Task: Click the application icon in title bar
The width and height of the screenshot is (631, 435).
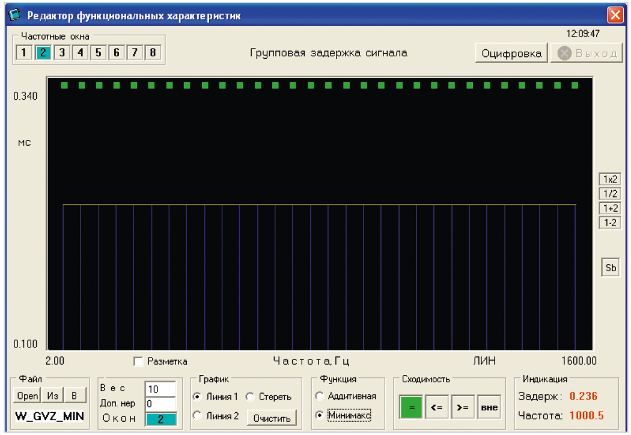Action: pyautogui.click(x=14, y=15)
